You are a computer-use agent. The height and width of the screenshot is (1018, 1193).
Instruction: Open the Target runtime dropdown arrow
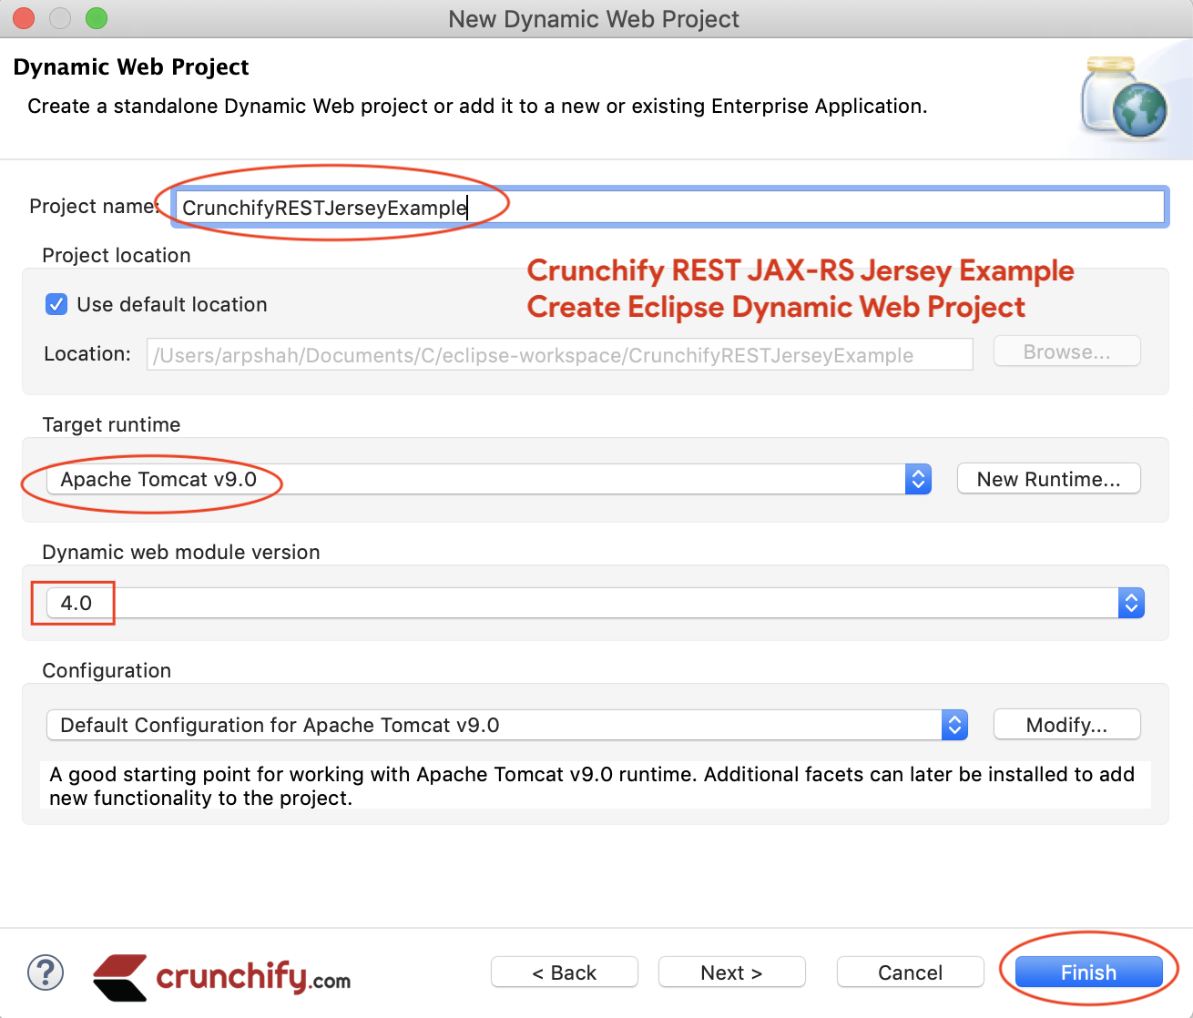pos(918,479)
